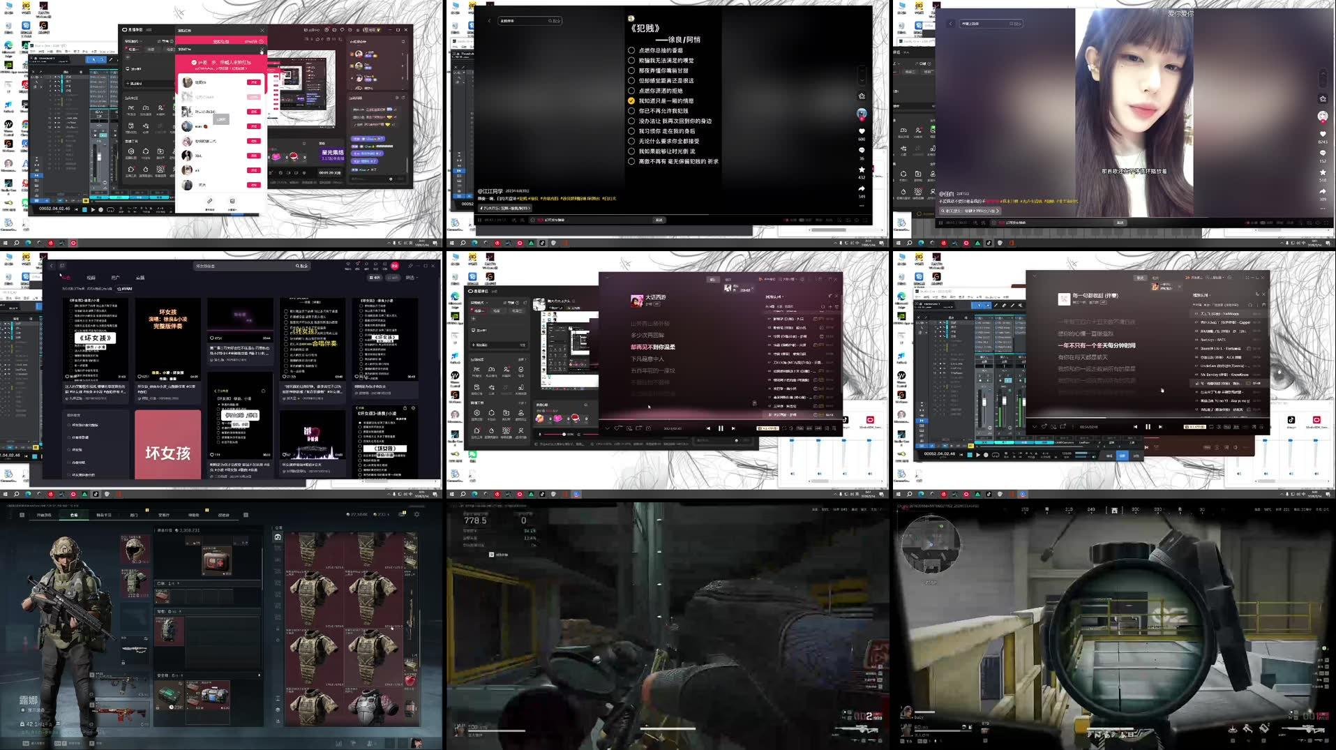
Task: Open the settings gear in the game lobby
Action: pyautogui.click(x=416, y=515)
